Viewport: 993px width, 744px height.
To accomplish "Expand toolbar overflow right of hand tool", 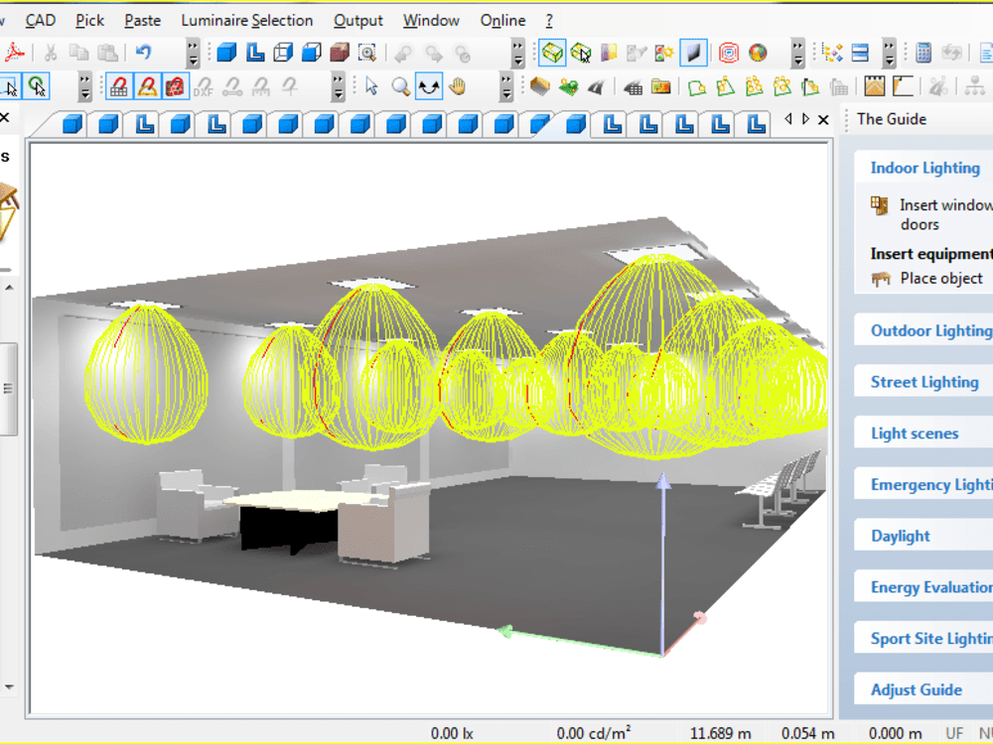I will (x=506, y=86).
